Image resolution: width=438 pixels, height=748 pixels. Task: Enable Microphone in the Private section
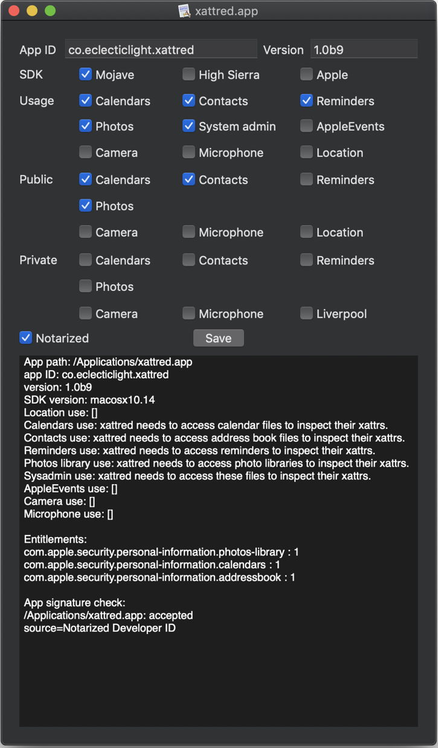point(189,313)
